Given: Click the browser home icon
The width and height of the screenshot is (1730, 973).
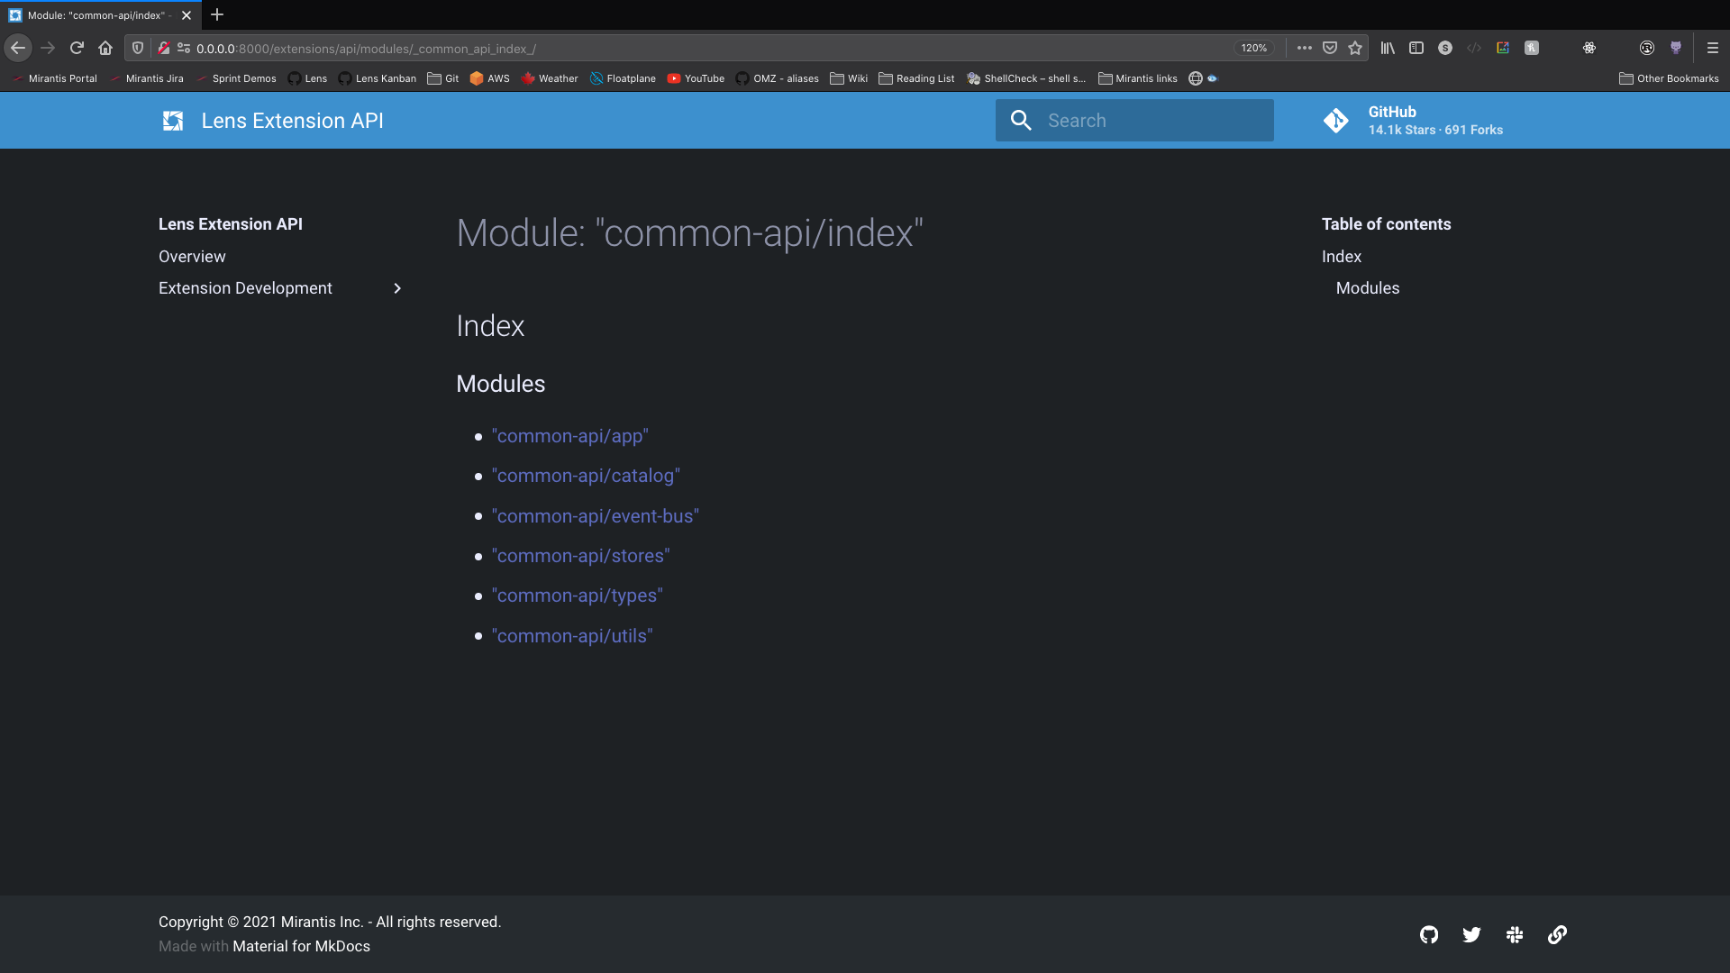Looking at the screenshot, I should [105, 48].
